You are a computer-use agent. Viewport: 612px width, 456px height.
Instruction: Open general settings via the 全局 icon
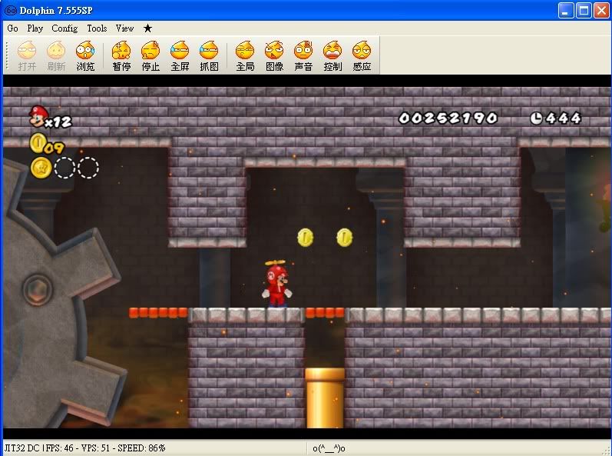tap(245, 56)
